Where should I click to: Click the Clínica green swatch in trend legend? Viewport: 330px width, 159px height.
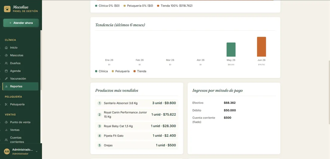coord(96,71)
